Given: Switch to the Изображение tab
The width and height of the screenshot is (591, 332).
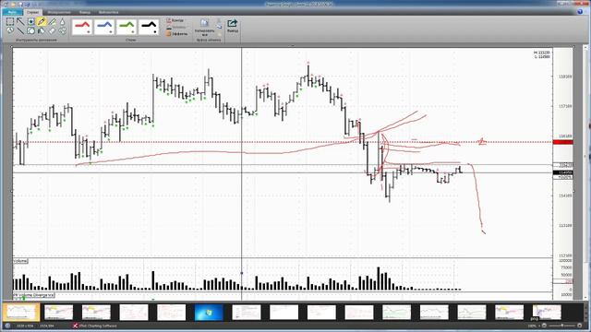Looking at the screenshot, I should [59, 12].
